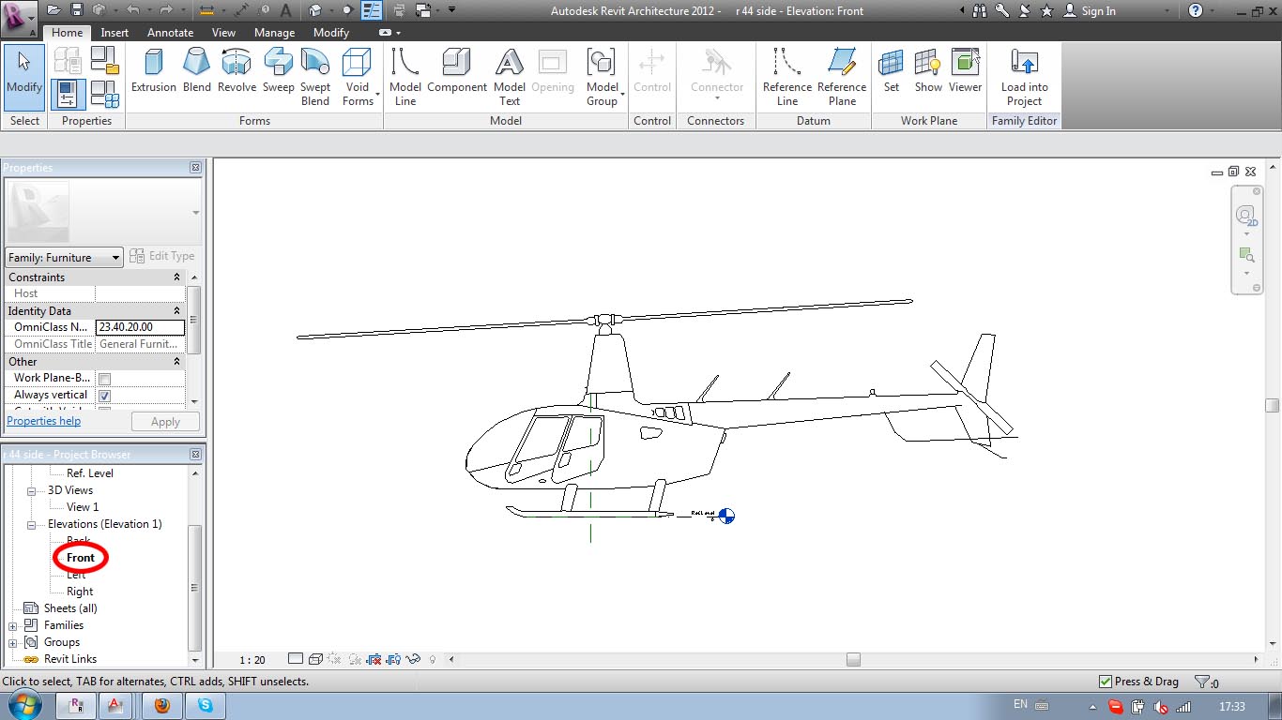Switch to the Insert ribbon tab
This screenshot has height=720, width=1282.
(x=114, y=33)
